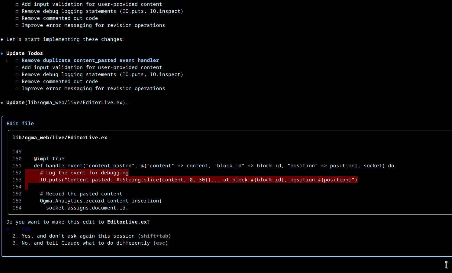Check 'Remove debug logging statements' box under Update Todos
452x273 pixels.
pos(17,75)
